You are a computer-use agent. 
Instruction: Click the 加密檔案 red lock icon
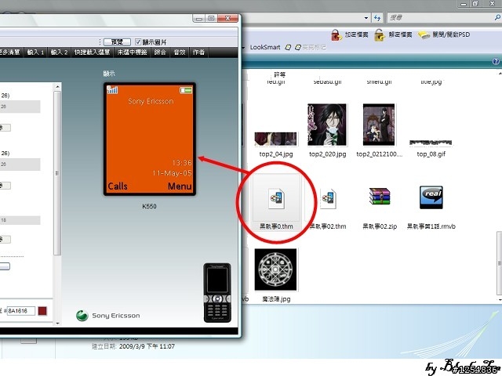click(x=336, y=34)
